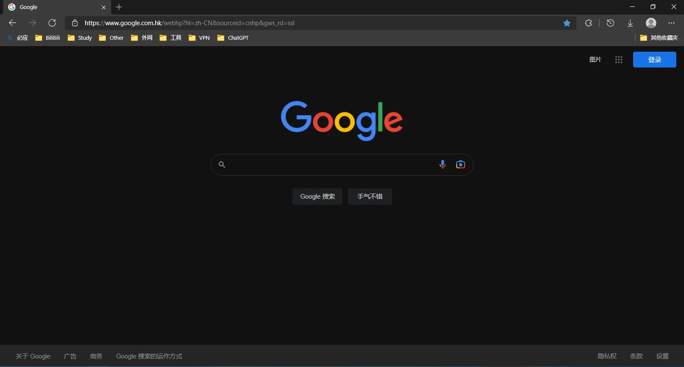Open the downloads panel
The height and width of the screenshot is (367, 684).
(630, 23)
